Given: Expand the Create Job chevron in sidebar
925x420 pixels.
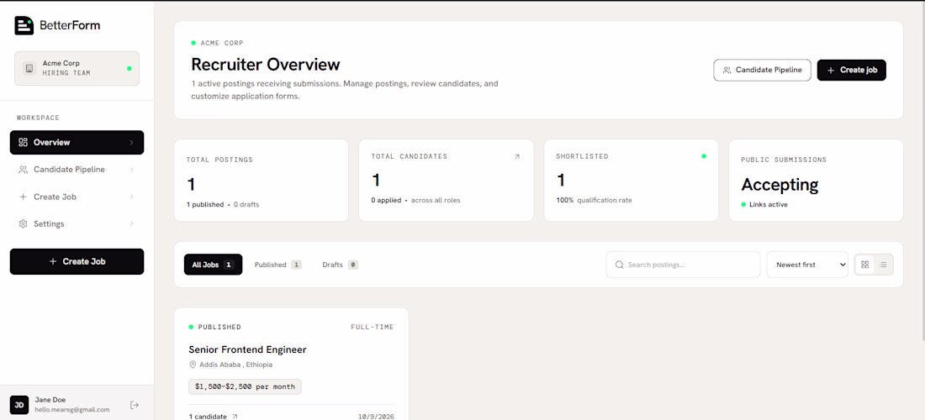Looking at the screenshot, I should coord(131,197).
